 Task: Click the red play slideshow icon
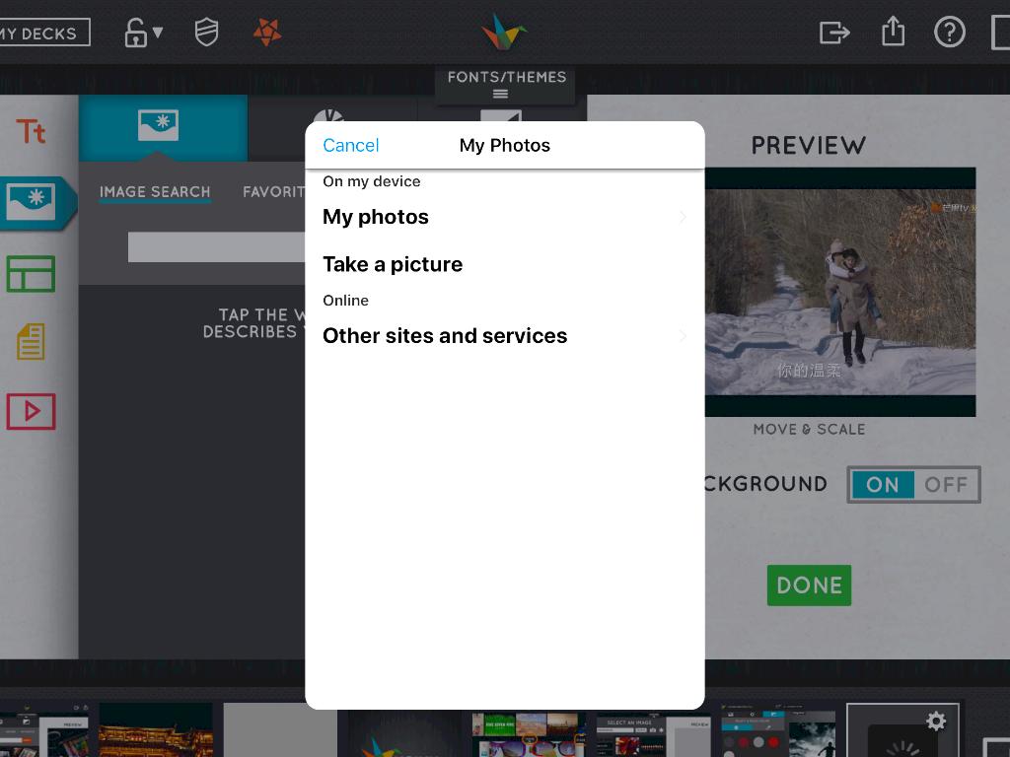pyautogui.click(x=31, y=411)
